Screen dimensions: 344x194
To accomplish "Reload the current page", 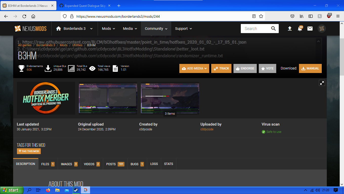I will click(x=24, y=16).
